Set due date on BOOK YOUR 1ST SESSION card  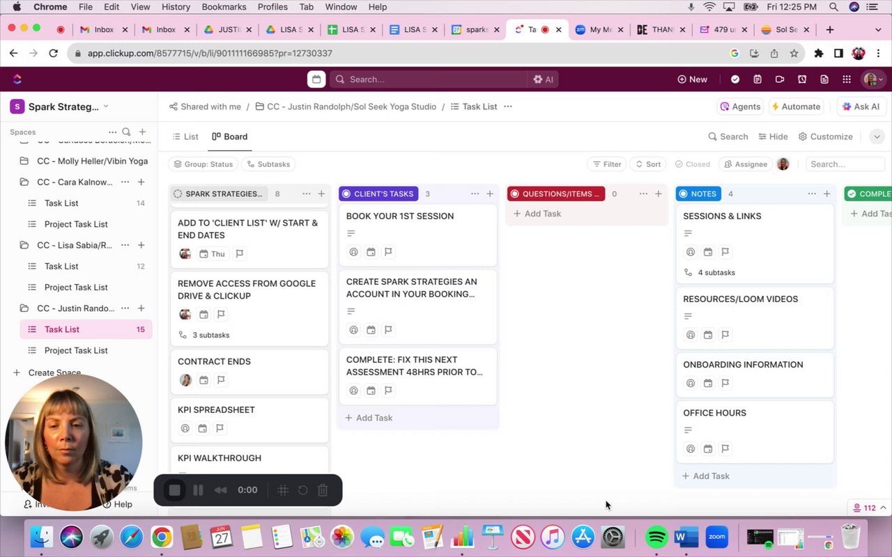coord(371,252)
